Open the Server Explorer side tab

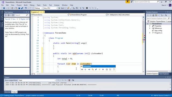pyautogui.click(x=2, y=16)
